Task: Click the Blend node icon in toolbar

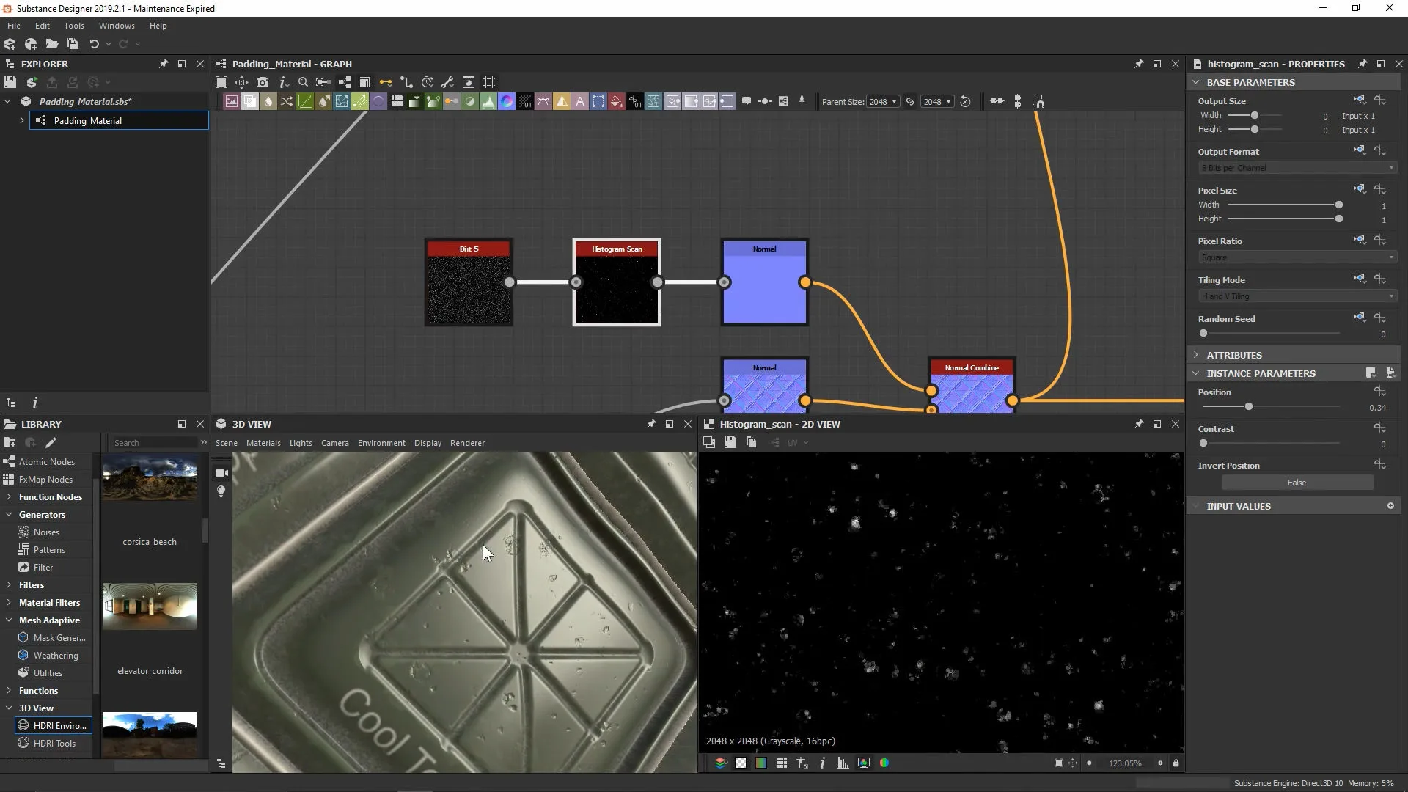Action: (x=250, y=102)
